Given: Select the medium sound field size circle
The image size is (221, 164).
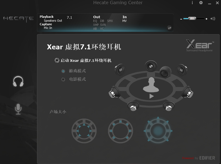Looking at the screenshot, I should 120,131.
